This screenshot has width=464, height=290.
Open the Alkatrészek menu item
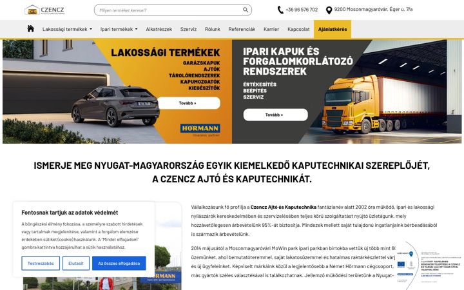coord(159,29)
